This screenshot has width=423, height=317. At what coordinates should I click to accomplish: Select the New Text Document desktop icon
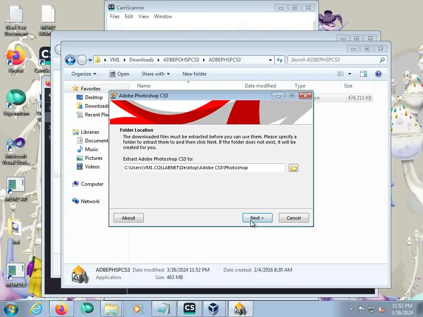[16, 21]
